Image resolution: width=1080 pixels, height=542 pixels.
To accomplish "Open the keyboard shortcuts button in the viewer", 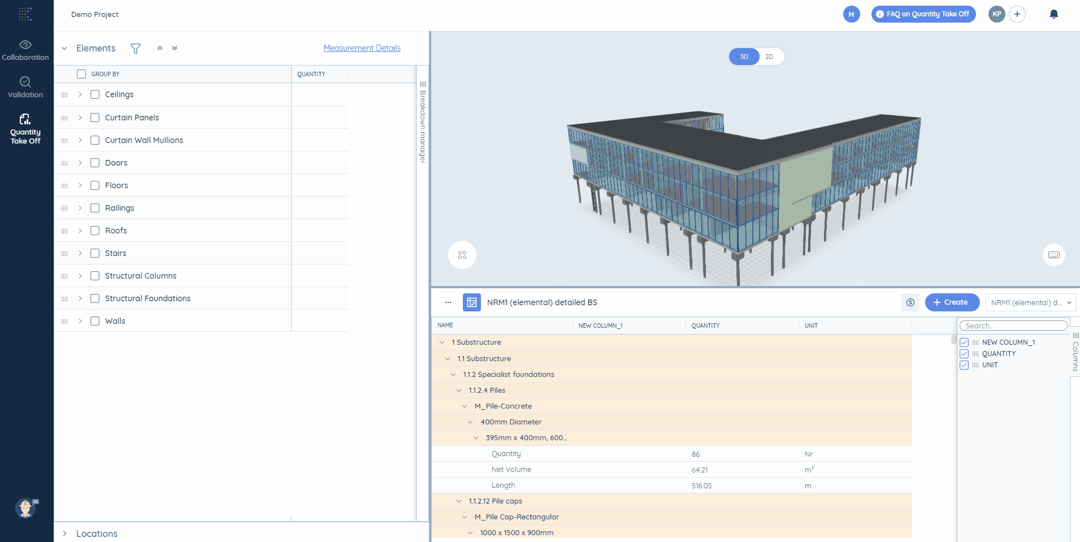I will [x=1054, y=255].
